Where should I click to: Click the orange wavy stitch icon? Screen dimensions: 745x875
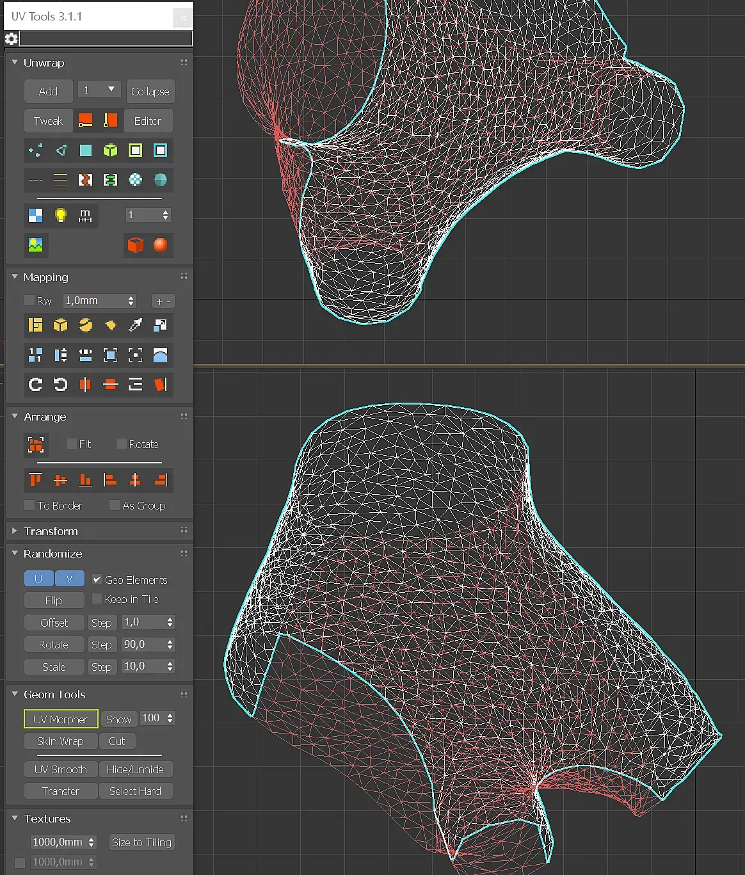click(x=85, y=180)
